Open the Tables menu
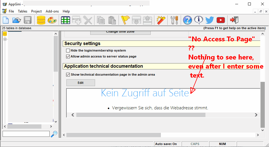 tap(22, 11)
